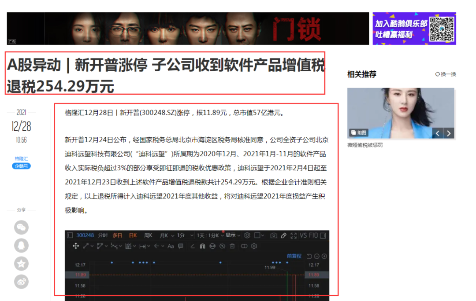Show next recommended image arrow

[x=449, y=133]
